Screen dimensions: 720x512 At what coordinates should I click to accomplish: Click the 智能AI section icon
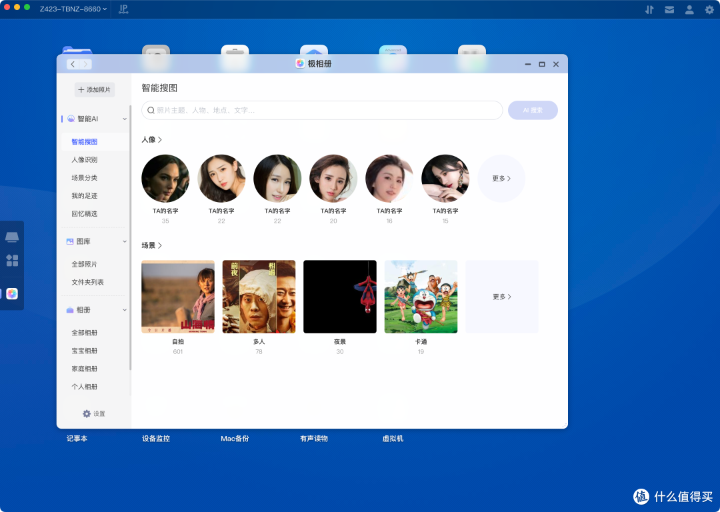71,119
